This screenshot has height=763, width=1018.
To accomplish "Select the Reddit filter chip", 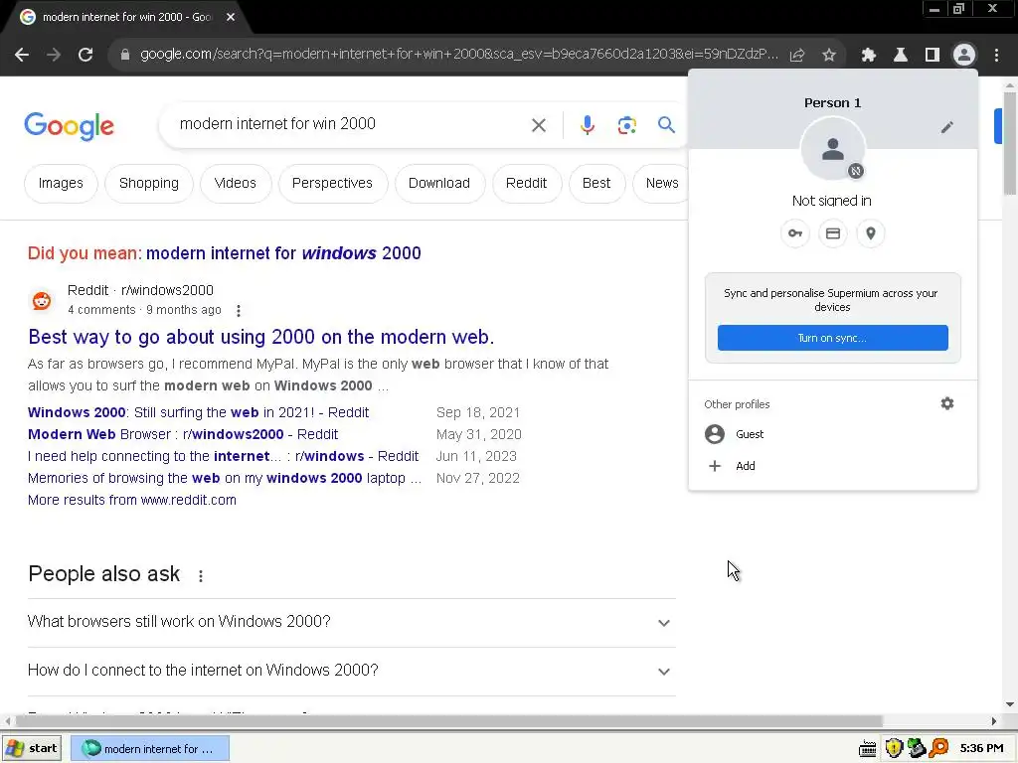I will point(526,184).
